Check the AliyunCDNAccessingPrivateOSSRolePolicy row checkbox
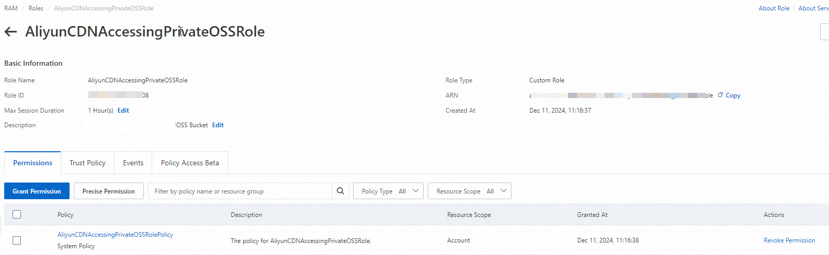The image size is (829, 255). point(17,240)
